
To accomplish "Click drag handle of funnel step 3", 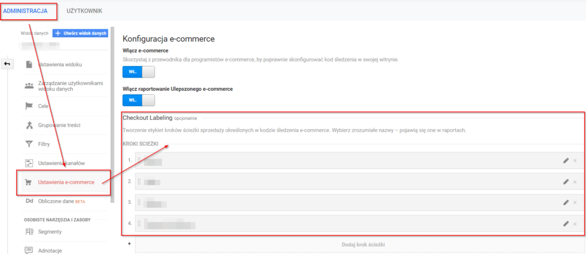I will (139, 202).
